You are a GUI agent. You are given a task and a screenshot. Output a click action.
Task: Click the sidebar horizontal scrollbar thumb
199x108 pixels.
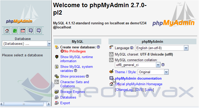(x=24, y=104)
